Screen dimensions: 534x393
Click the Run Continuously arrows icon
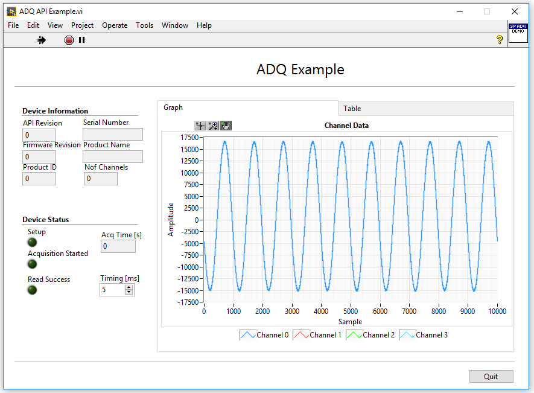pos(41,40)
